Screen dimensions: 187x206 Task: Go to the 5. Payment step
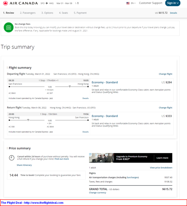click(x=80, y=13)
